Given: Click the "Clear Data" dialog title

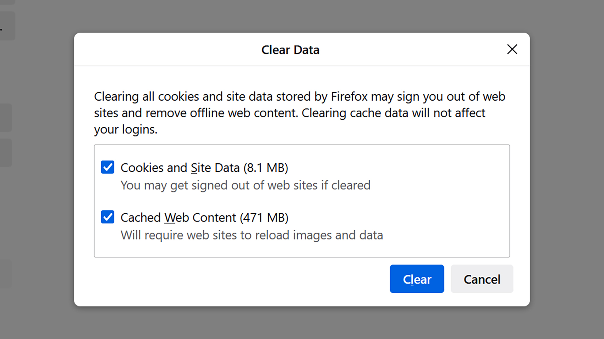Looking at the screenshot, I should [x=290, y=50].
